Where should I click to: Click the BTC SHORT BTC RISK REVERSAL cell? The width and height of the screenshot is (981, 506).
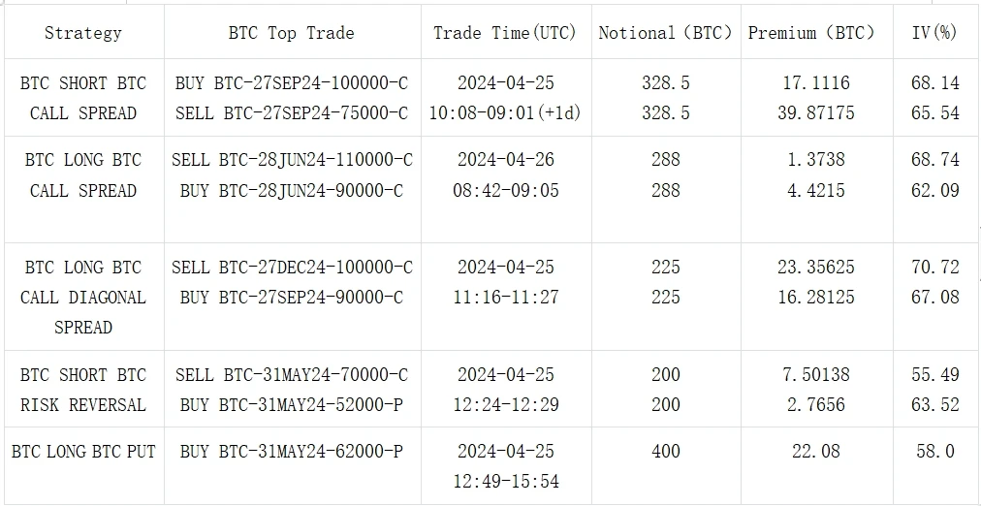[83, 390]
